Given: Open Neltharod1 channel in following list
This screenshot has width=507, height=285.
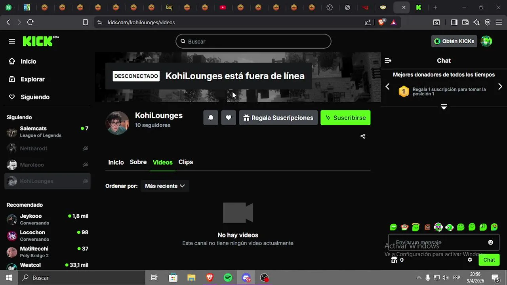Looking at the screenshot, I should (48, 148).
